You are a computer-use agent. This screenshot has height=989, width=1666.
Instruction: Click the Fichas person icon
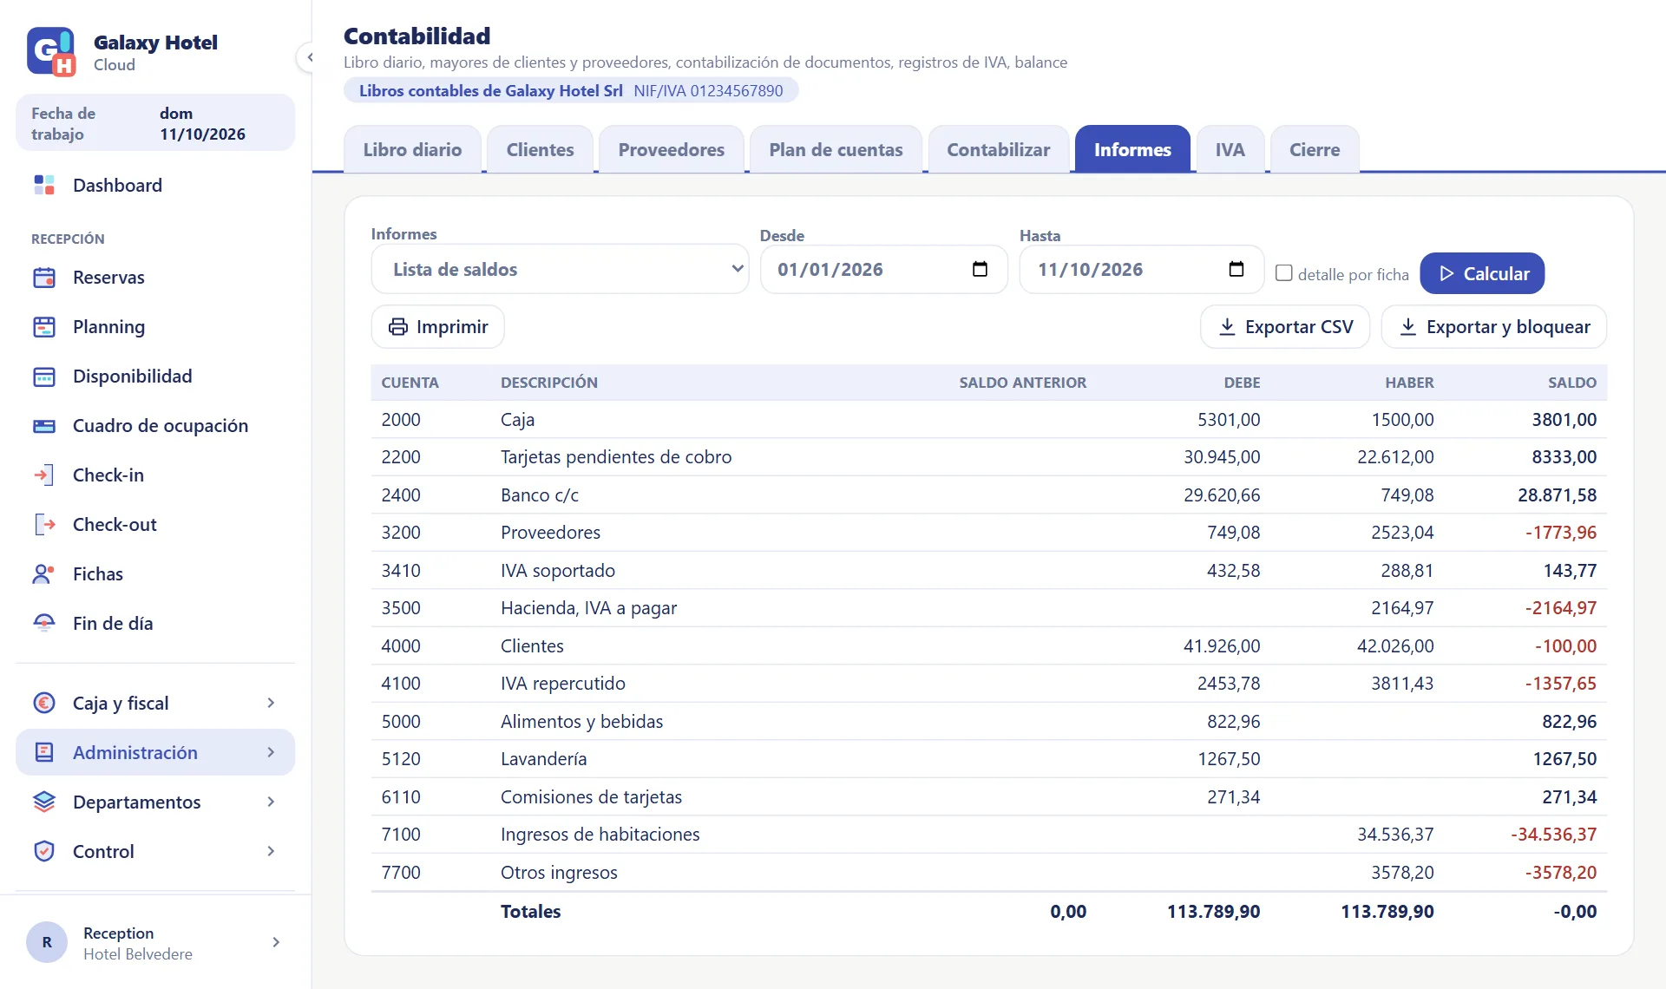coord(44,574)
